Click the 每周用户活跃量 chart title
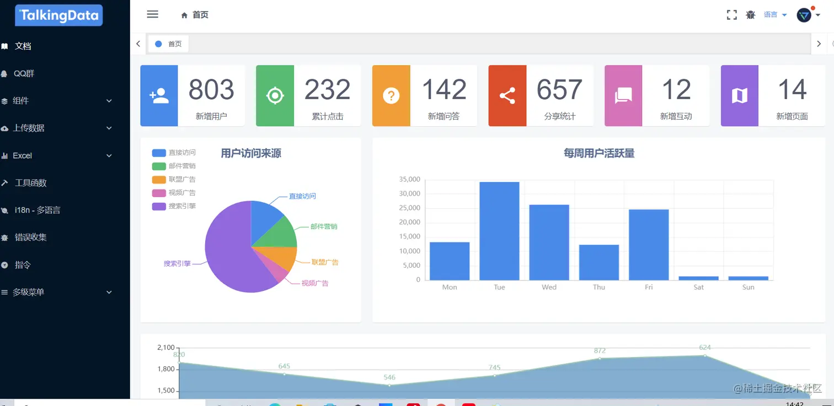Viewport: 834px width, 406px height. [x=599, y=153]
